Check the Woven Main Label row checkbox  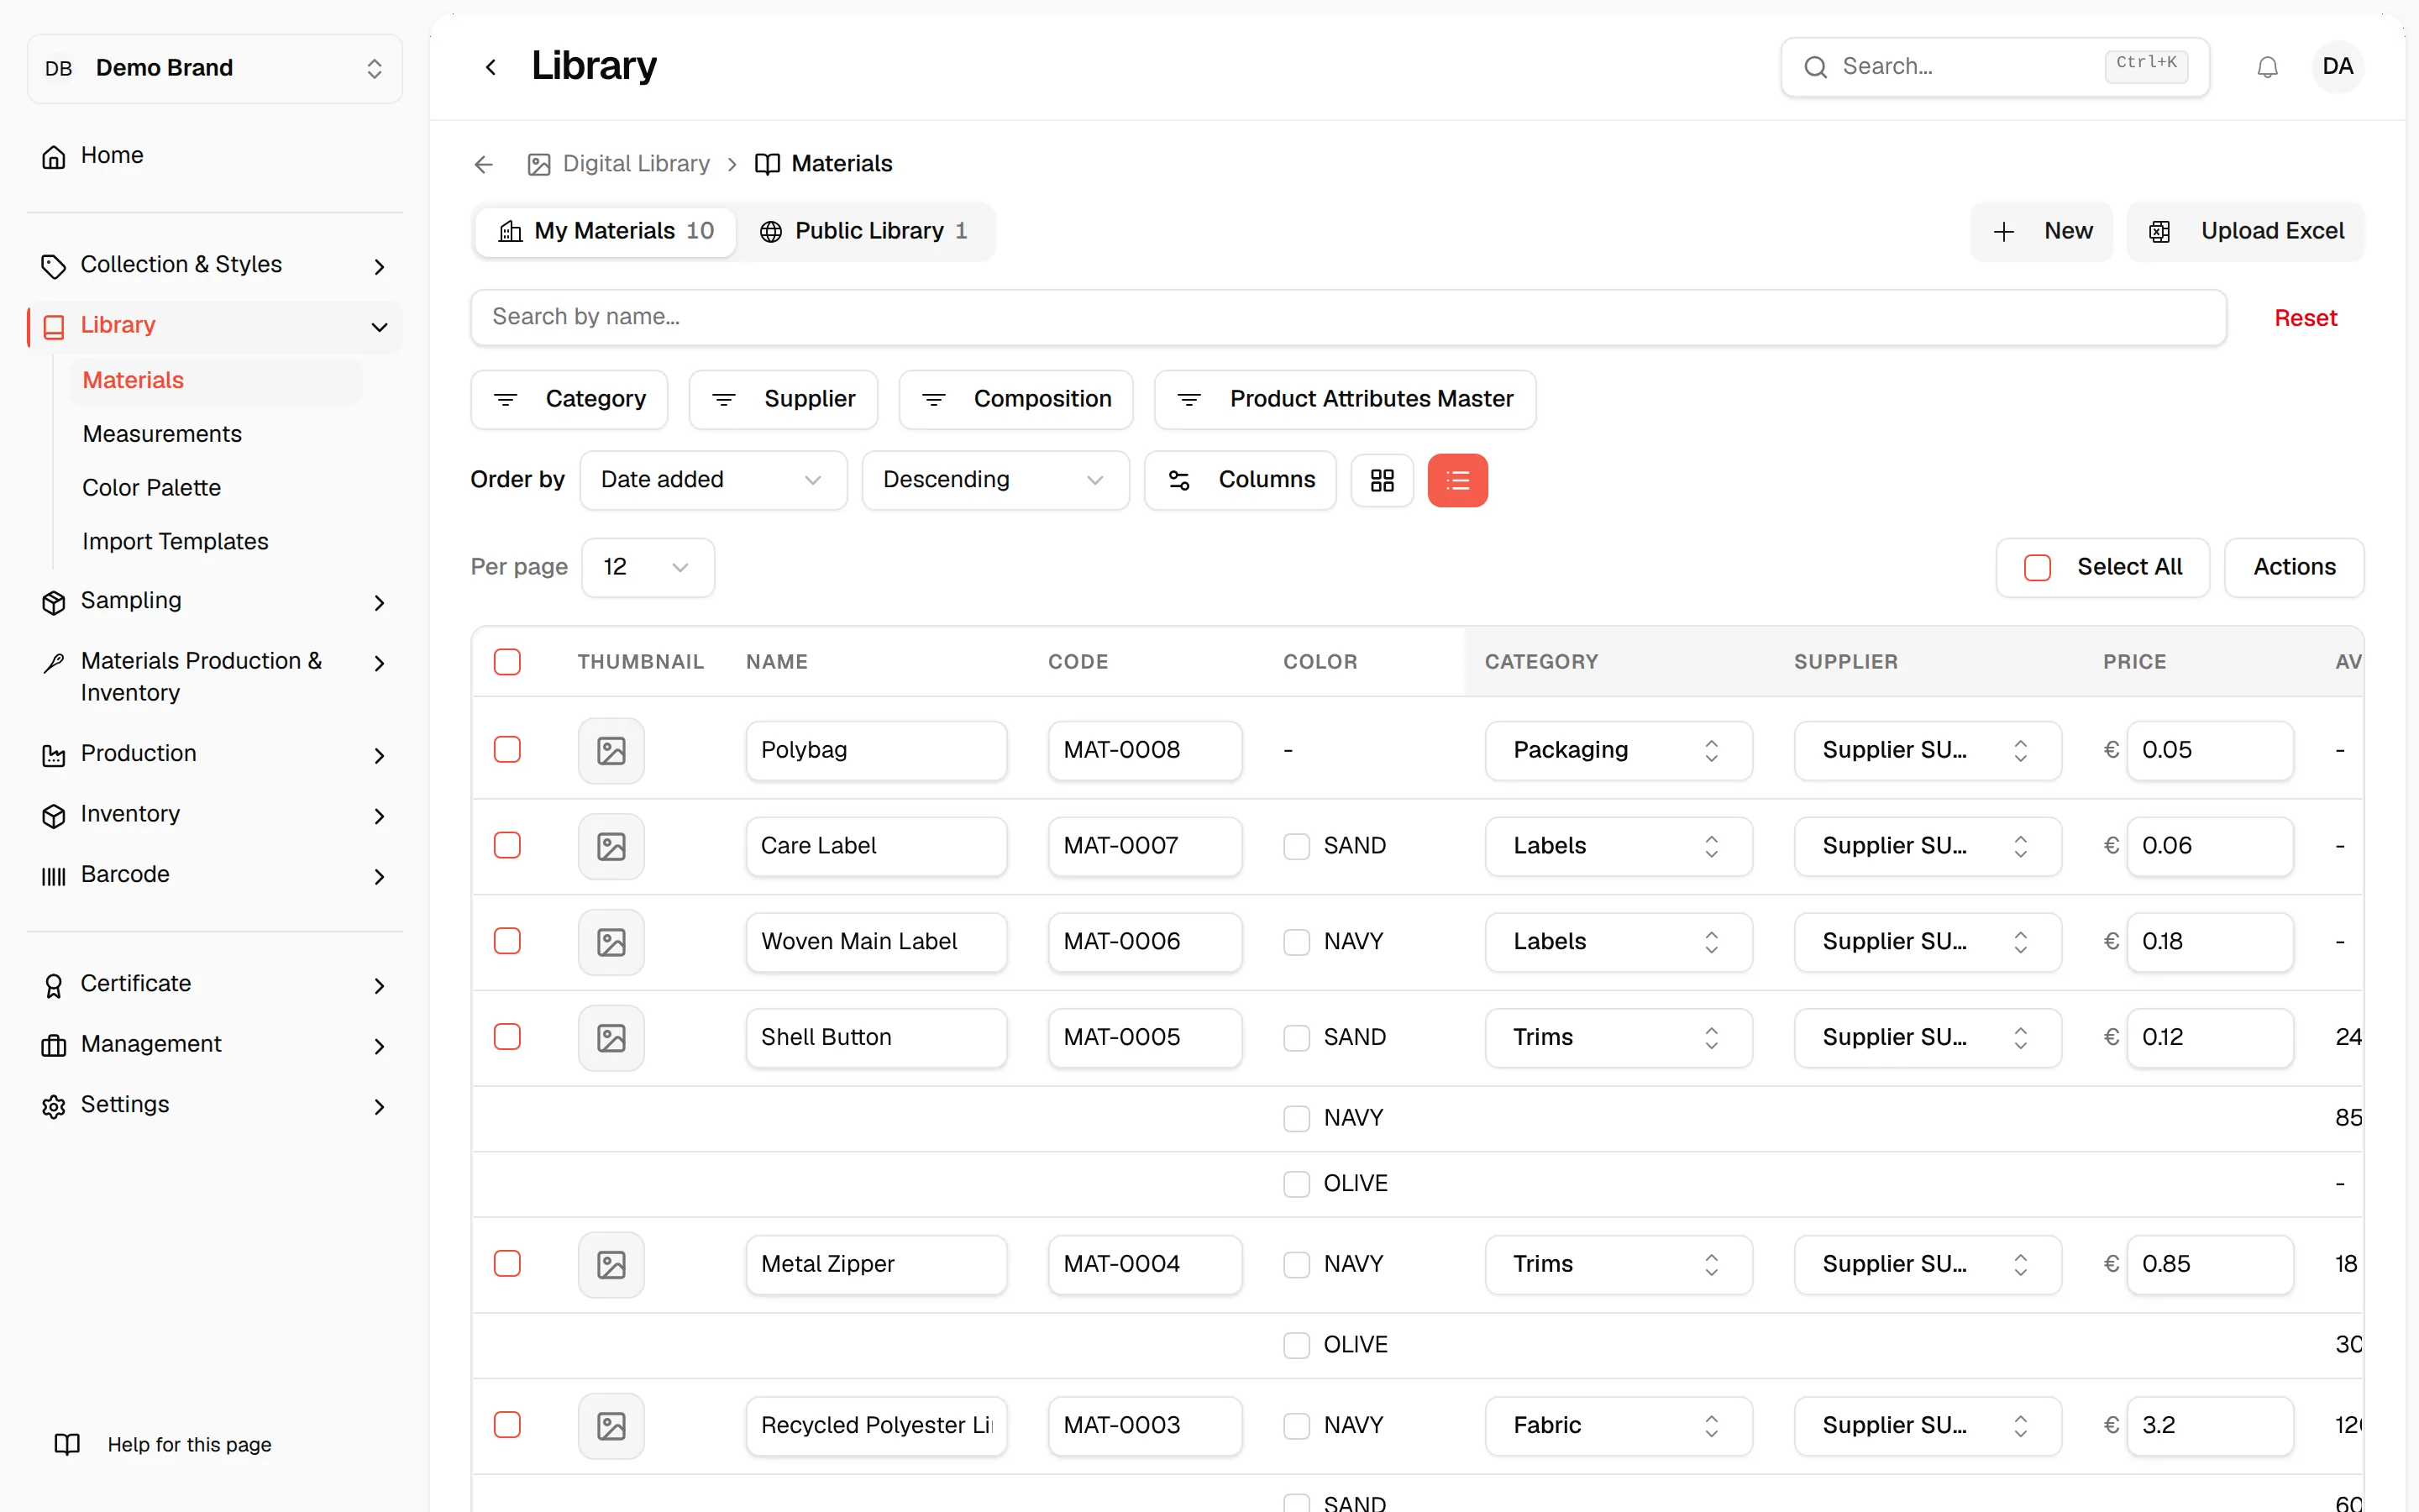point(506,941)
